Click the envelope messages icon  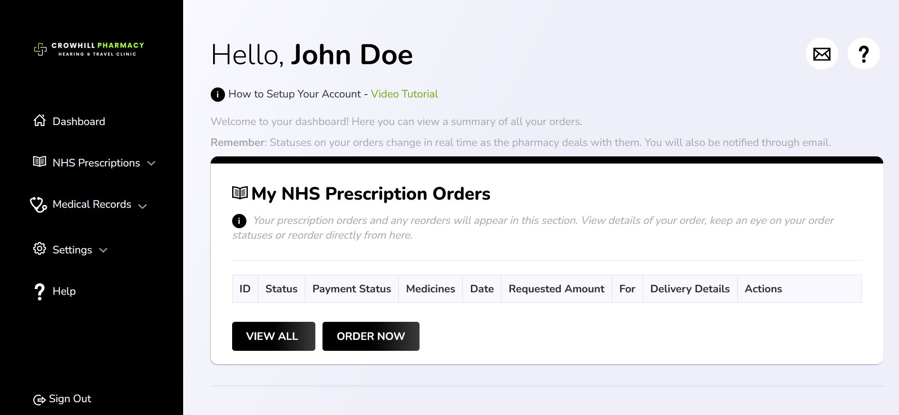[821, 54]
